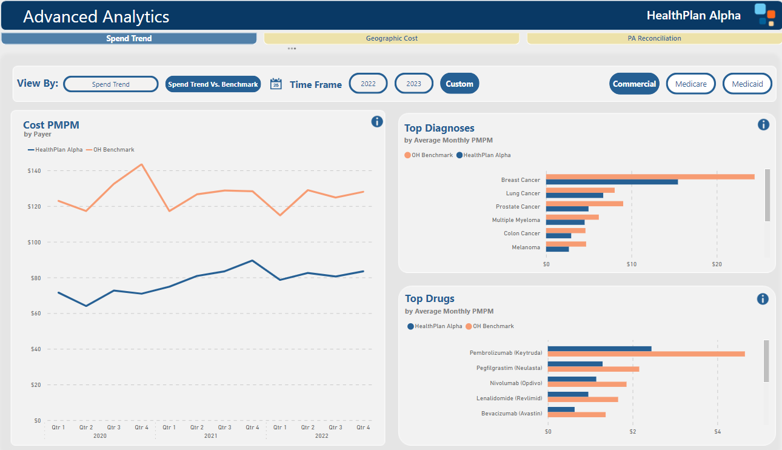Click Pembrolizumab (Keytruda) OH Benchmark bar
782x450 pixels.
(646, 354)
